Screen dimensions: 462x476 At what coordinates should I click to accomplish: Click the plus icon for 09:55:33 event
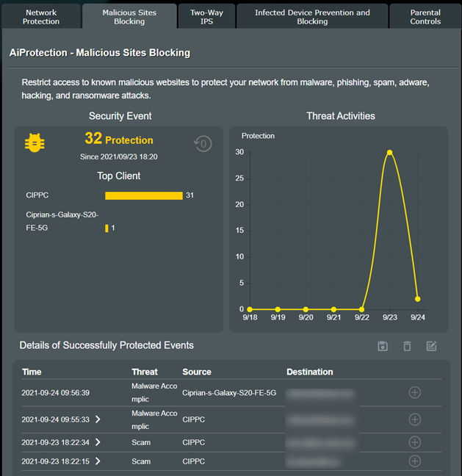coord(415,419)
